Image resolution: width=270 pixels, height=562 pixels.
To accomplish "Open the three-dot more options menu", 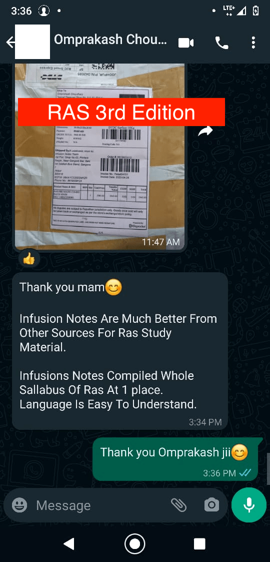I will [x=253, y=43].
